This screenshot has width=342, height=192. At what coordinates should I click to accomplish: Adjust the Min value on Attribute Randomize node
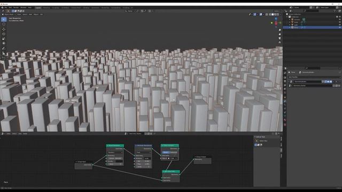(143, 161)
